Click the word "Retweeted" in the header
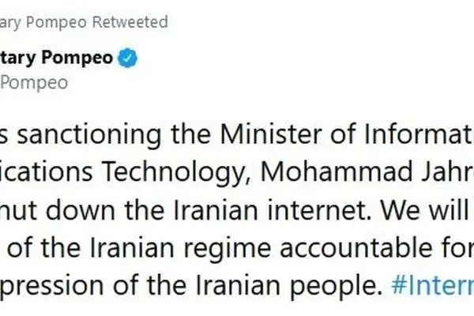This screenshot has height=316, width=474. [130, 22]
